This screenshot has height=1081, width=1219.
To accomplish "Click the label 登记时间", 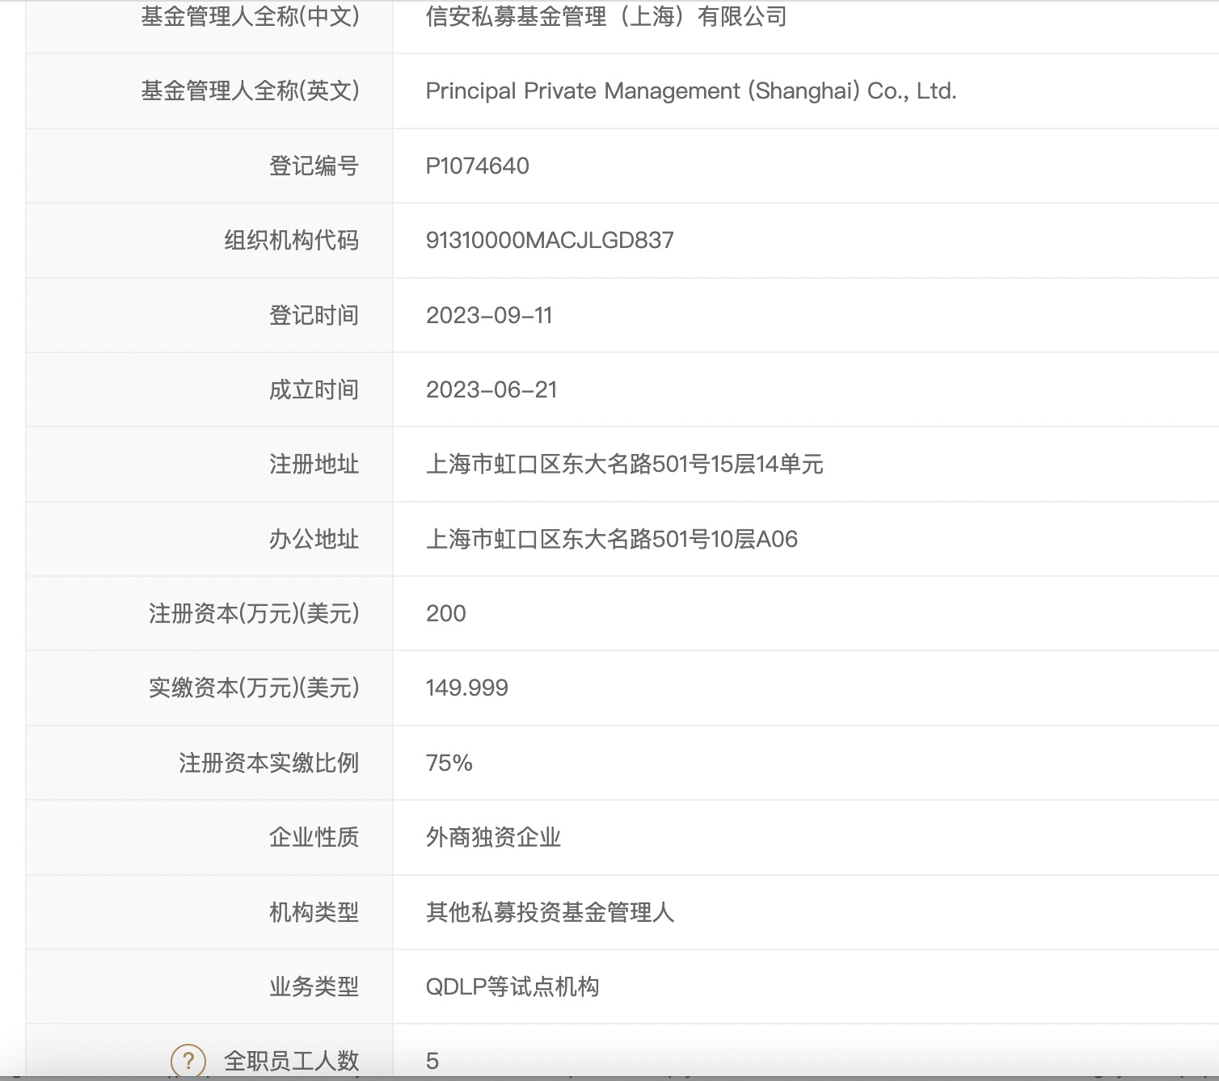I will click(x=314, y=315).
